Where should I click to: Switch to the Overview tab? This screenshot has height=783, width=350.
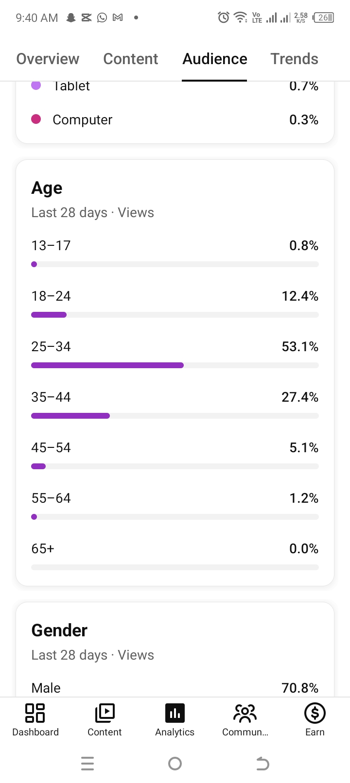[x=48, y=59]
